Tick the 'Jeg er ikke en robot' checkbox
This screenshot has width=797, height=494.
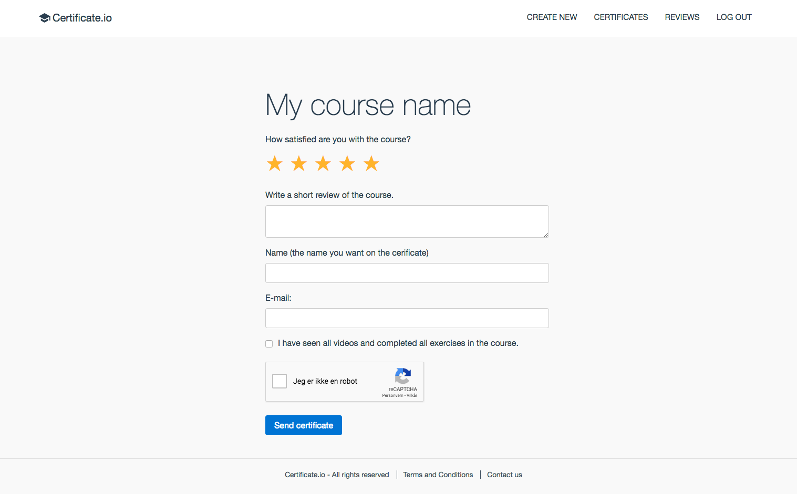(279, 381)
